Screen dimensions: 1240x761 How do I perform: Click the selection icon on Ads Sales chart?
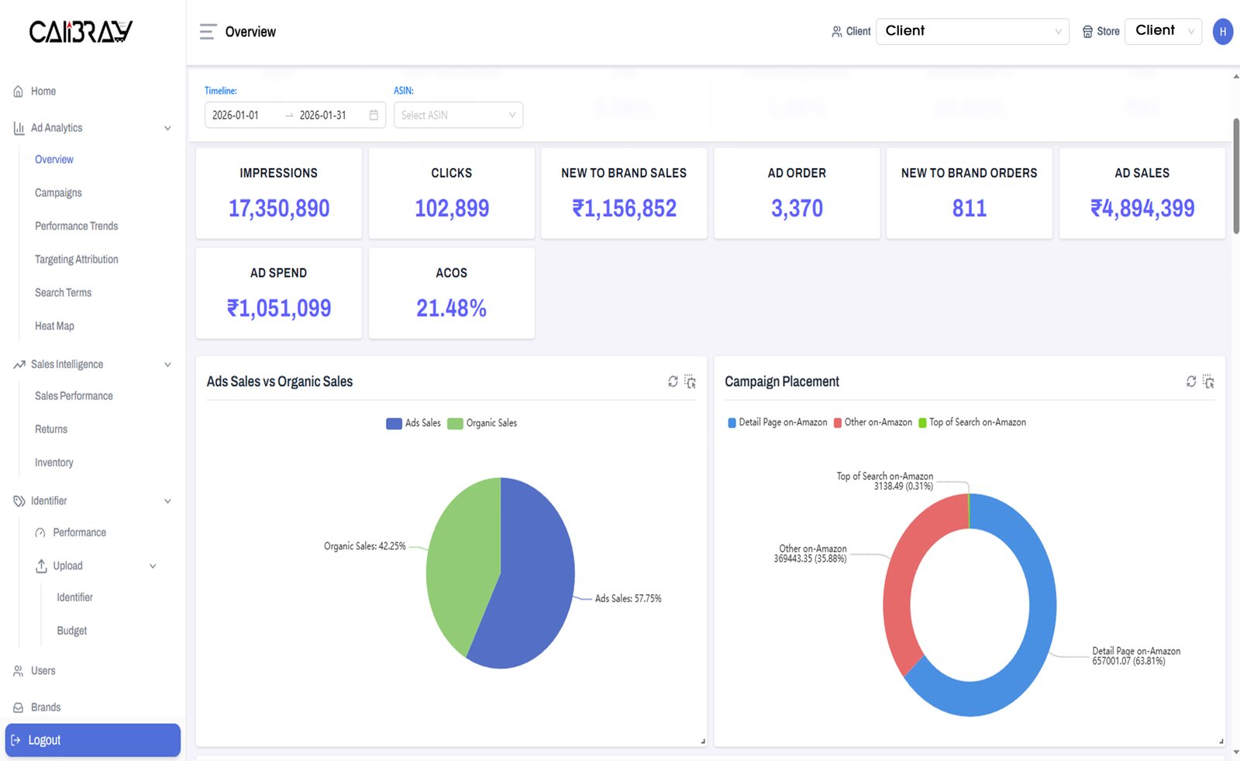pyautogui.click(x=690, y=382)
